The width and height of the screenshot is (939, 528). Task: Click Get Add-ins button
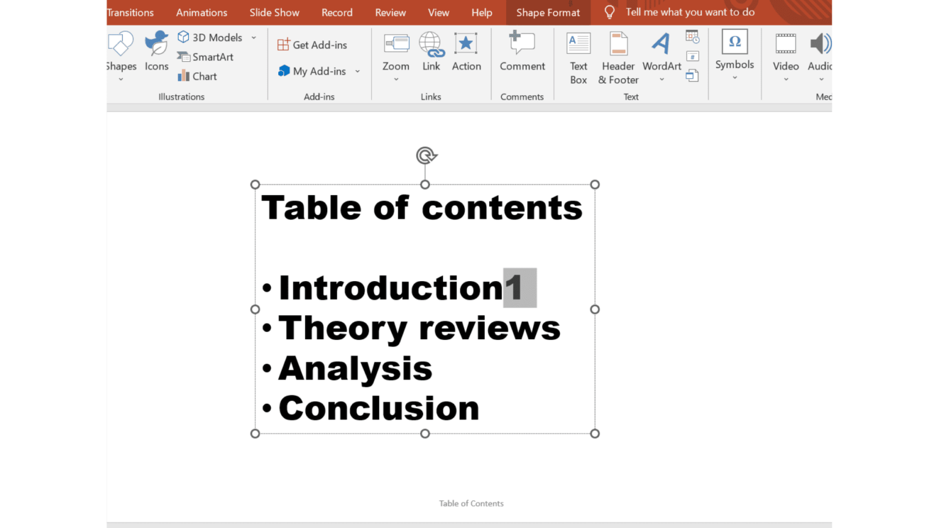point(312,45)
